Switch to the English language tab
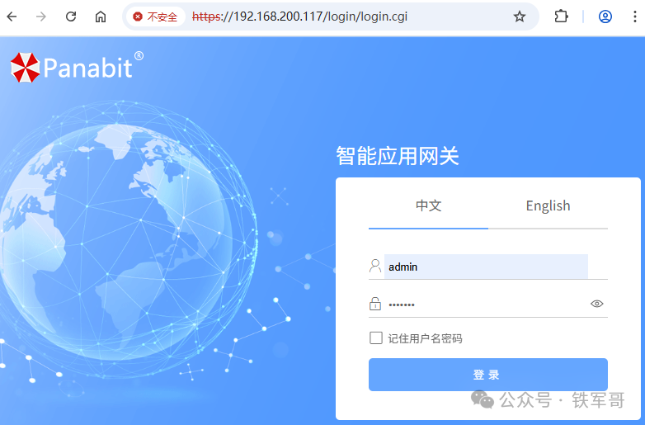Image resolution: width=645 pixels, height=425 pixels. point(548,205)
